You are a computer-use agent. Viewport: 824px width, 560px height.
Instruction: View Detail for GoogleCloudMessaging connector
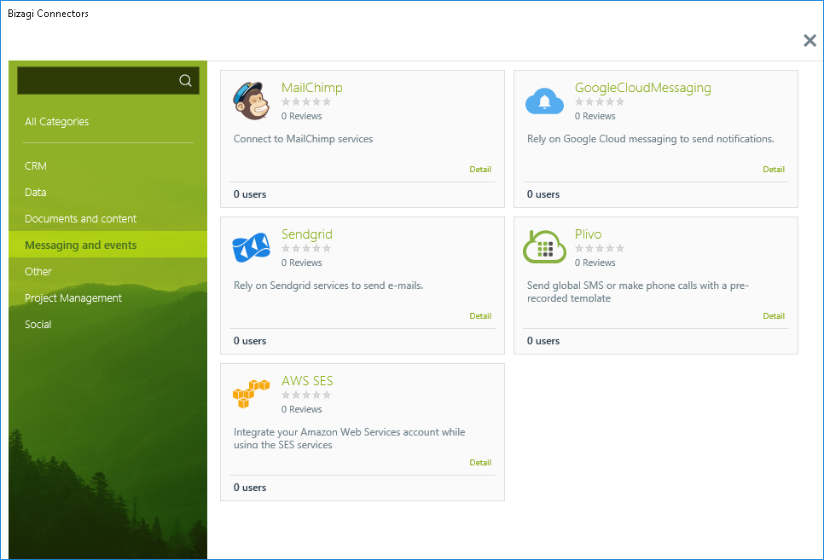pyautogui.click(x=774, y=169)
